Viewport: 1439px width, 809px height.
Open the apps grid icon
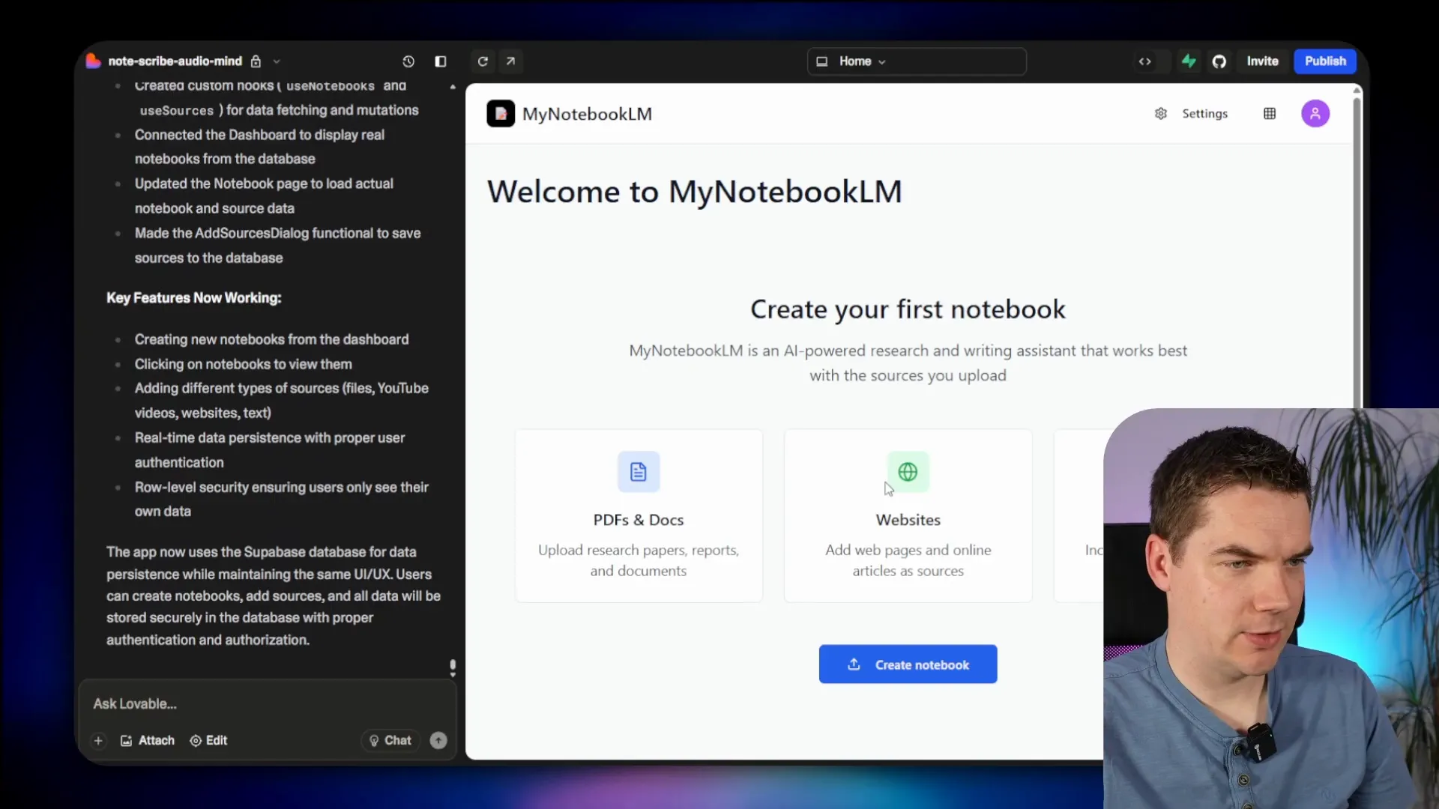coord(1270,114)
